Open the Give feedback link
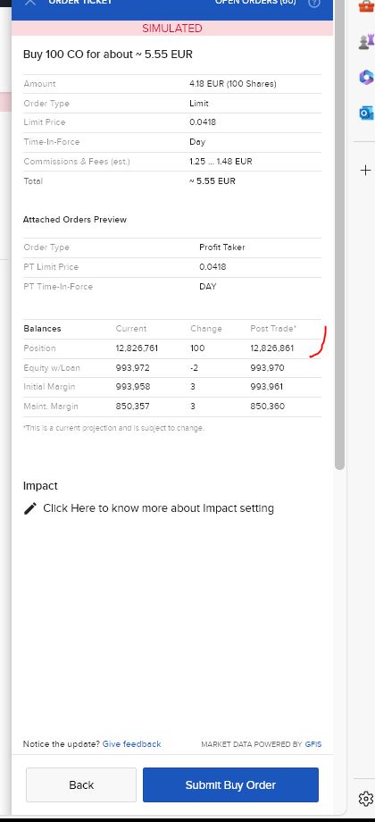Viewport: 375px width, 822px height. 131,744
